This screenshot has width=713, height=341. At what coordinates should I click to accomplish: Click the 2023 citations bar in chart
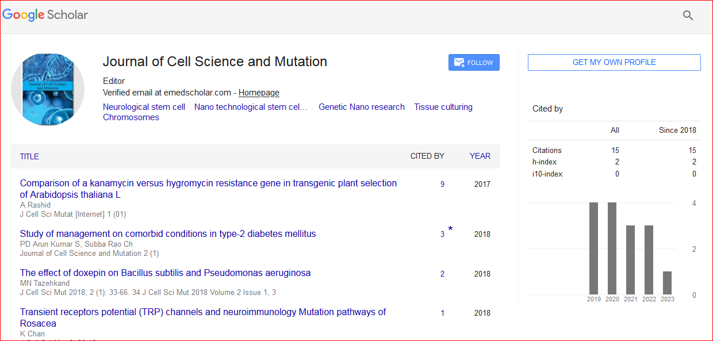click(667, 283)
